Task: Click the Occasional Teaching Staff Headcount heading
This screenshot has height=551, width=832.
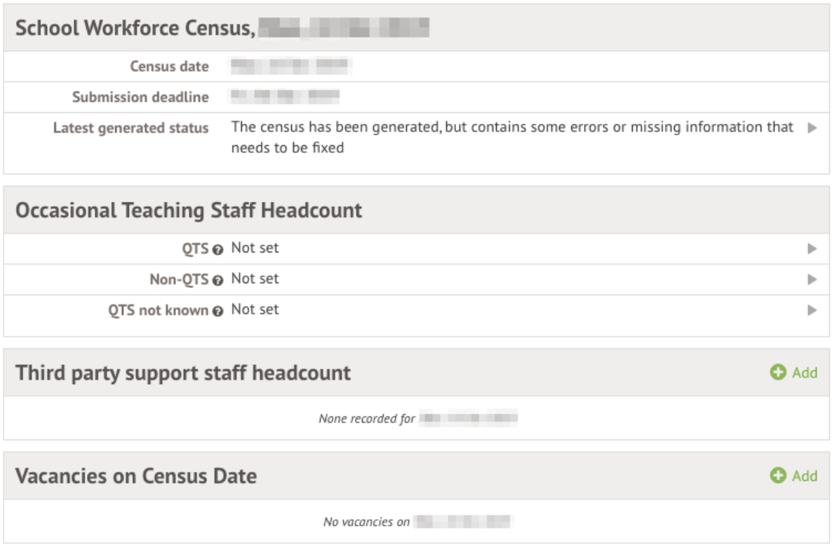Action: coord(189,210)
